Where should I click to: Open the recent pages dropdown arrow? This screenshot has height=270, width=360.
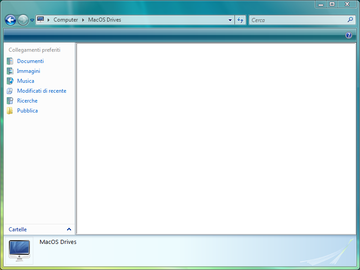pyautogui.click(x=32, y=20)
